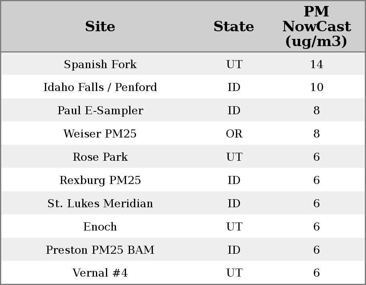
Task: Click the Site column header
Action: coord(100,26)
